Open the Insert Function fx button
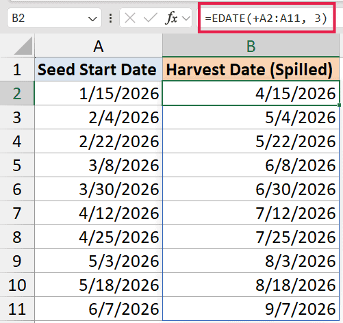The image size is (343, 323). point(171,18)
